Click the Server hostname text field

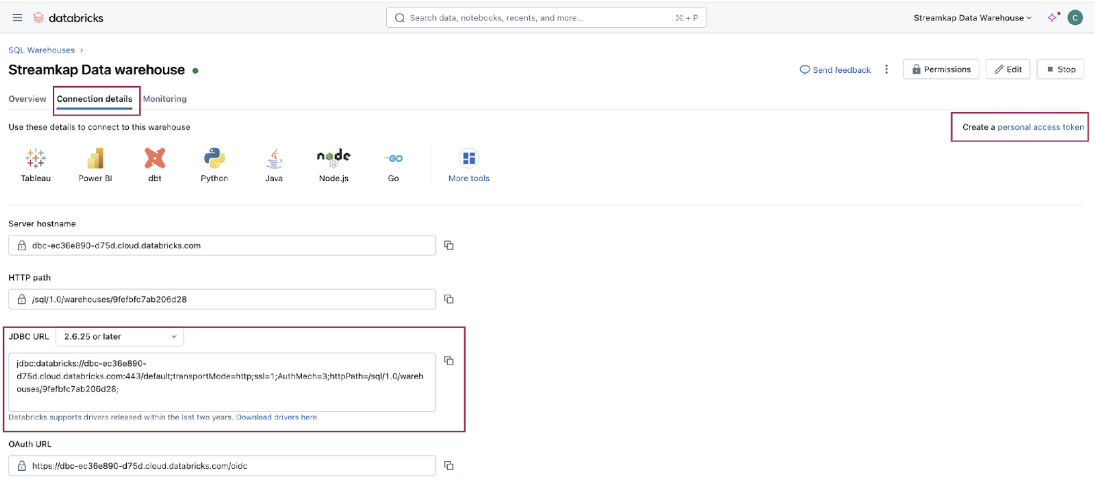[222, 246]
